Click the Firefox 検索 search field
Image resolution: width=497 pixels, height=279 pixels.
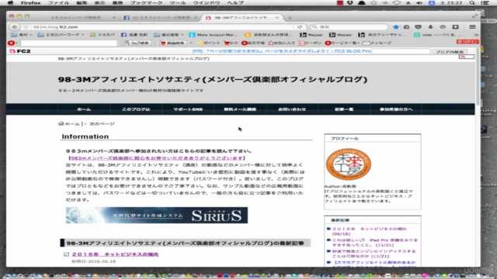(349, 27)
